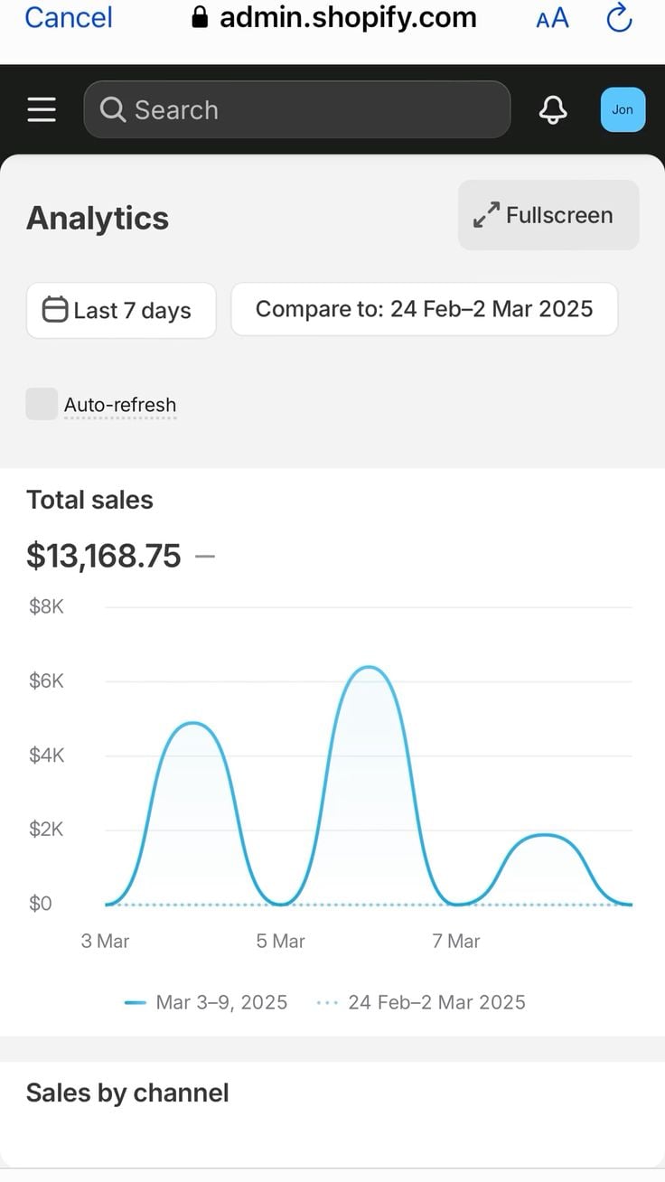Click the calendar icon on date filter
Image resolution: width=665 pixels, height=1182 pixels.
coord(56,309)
